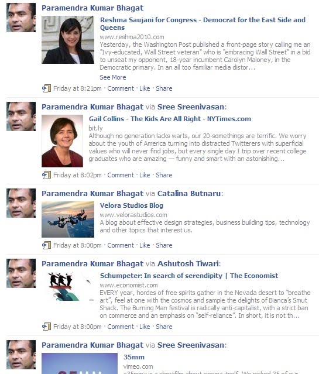Image resolution: width=319 pixels, height=374 pixels.
Task: Open the 35mm vimeo video title
Action: point(134,357)
